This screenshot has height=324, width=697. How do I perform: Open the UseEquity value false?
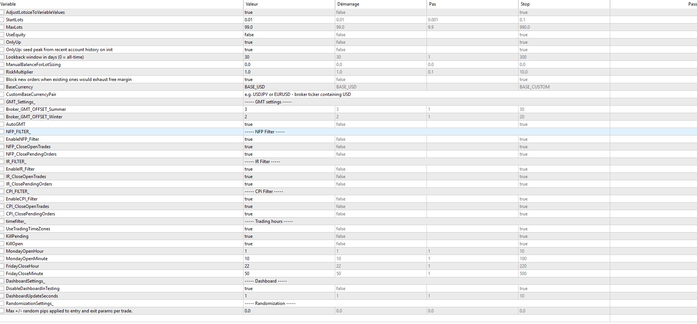(x=249, y=35)
